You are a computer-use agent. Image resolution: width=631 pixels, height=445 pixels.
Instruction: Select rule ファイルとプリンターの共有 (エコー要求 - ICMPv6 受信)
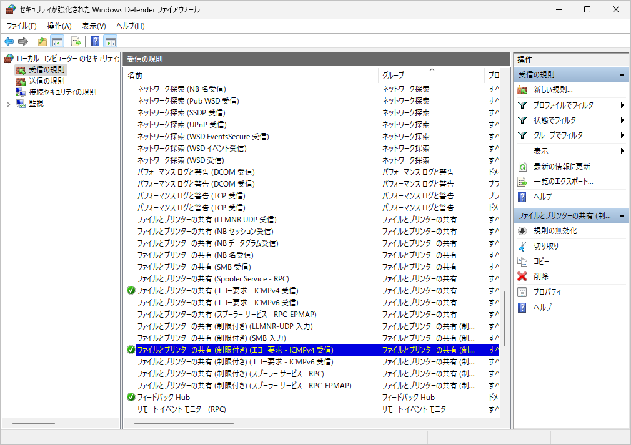tap(217, 302)
